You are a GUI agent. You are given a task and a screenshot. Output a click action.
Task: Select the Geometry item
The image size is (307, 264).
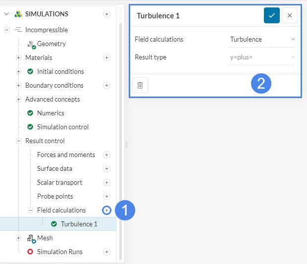point(51,44)
